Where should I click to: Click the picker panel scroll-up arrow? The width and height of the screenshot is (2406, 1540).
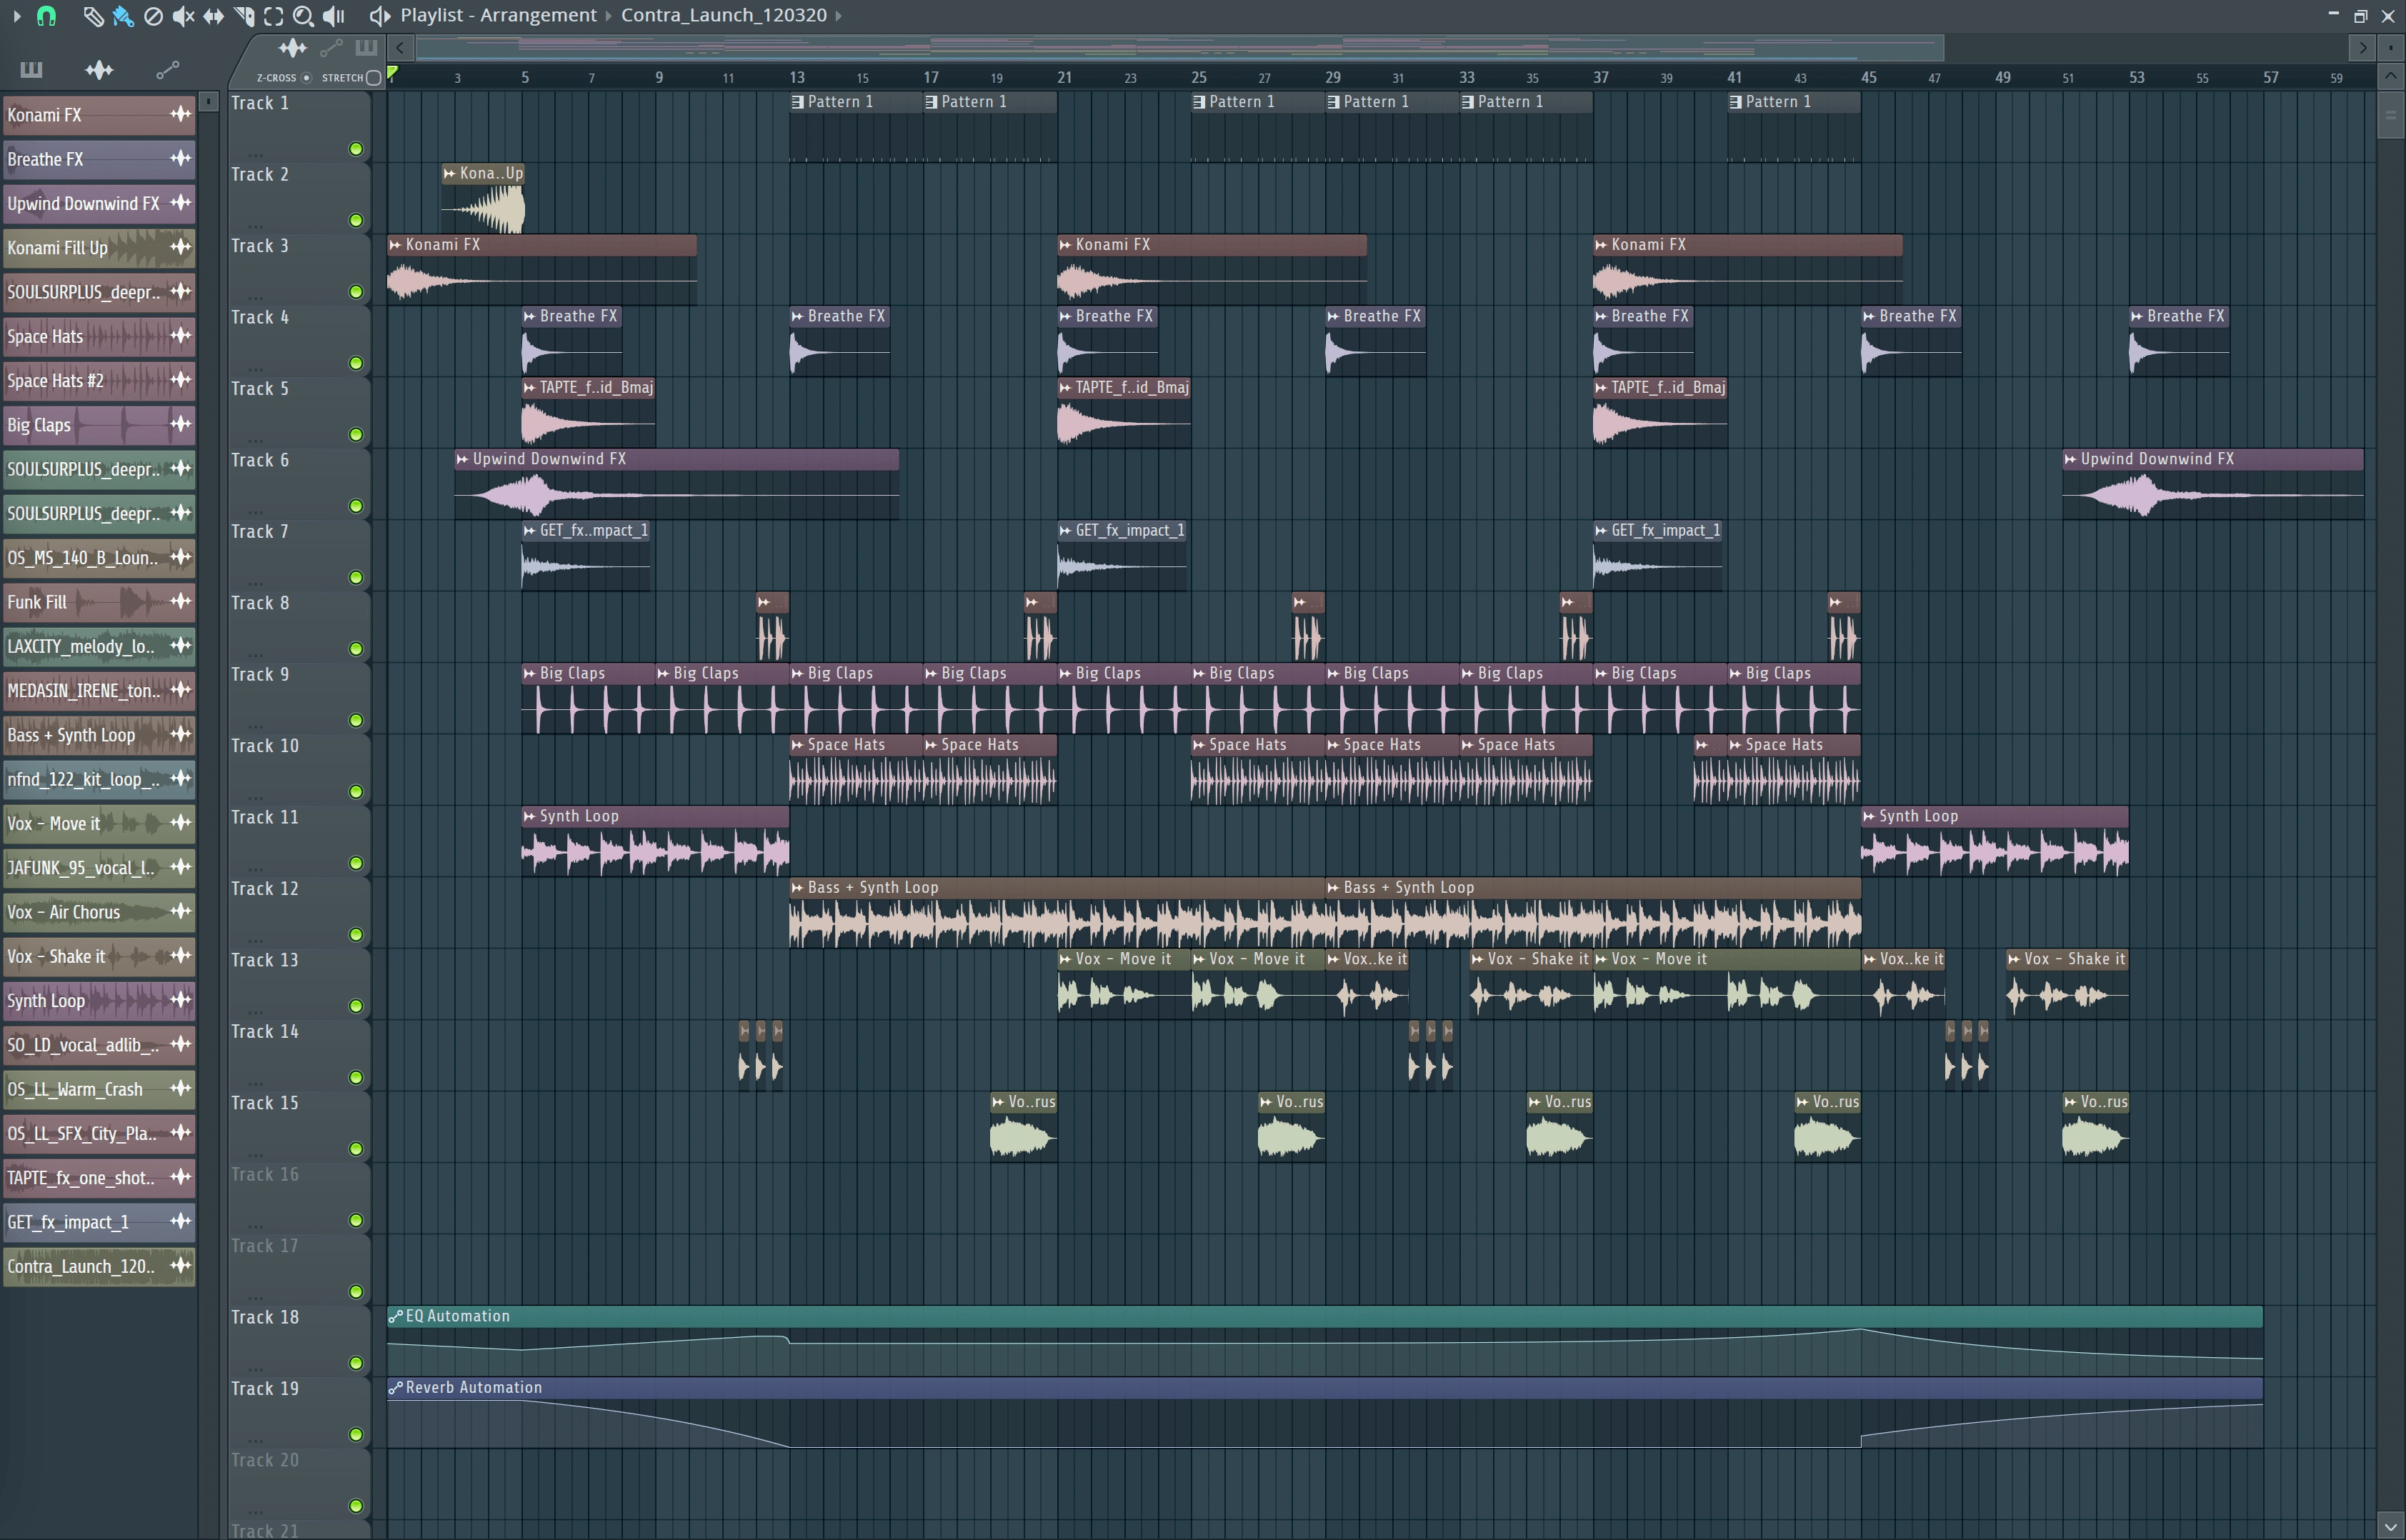209,101
